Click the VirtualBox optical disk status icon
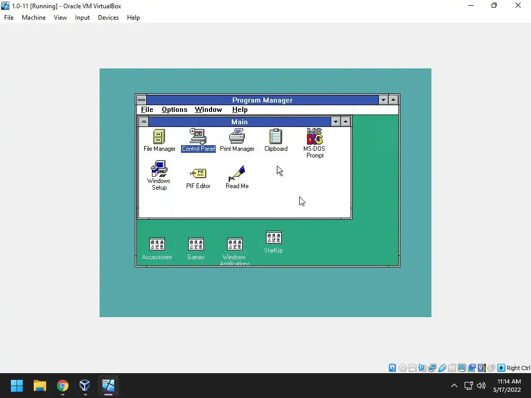This screenshot has width=531, height=398. (402, 368)
